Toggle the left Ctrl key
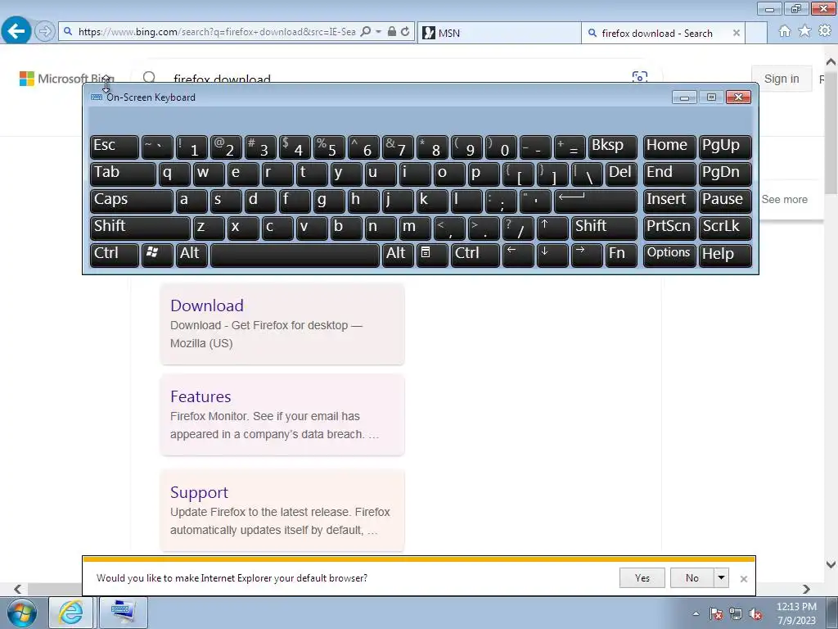 115,254
